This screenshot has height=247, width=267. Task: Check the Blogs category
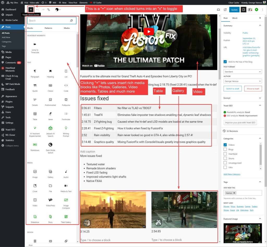click(225, 149)
